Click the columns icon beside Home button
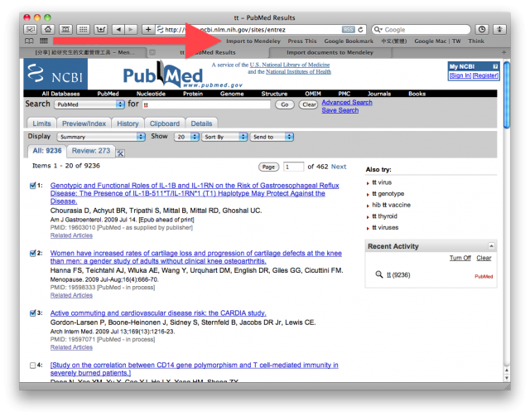The width and height of the screenshot is (530, 417). click(65, 30)
